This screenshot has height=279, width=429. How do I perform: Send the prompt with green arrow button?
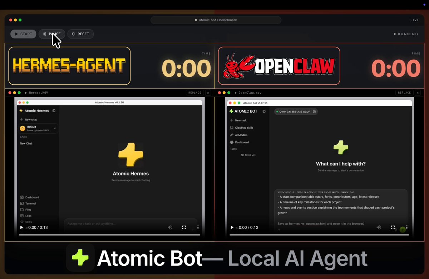click(x=403, y=230)
